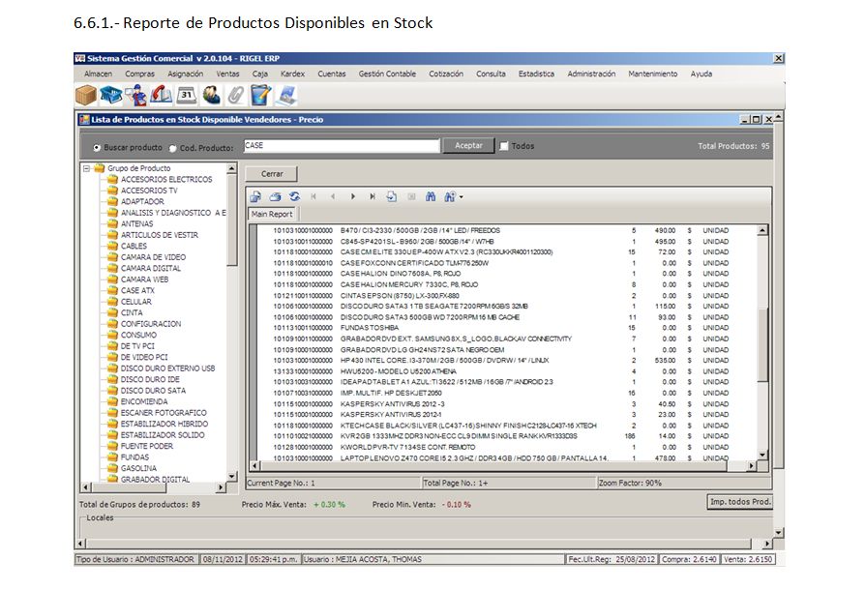
Task: Click the export report icon
Action: click(x=256, y=196)
